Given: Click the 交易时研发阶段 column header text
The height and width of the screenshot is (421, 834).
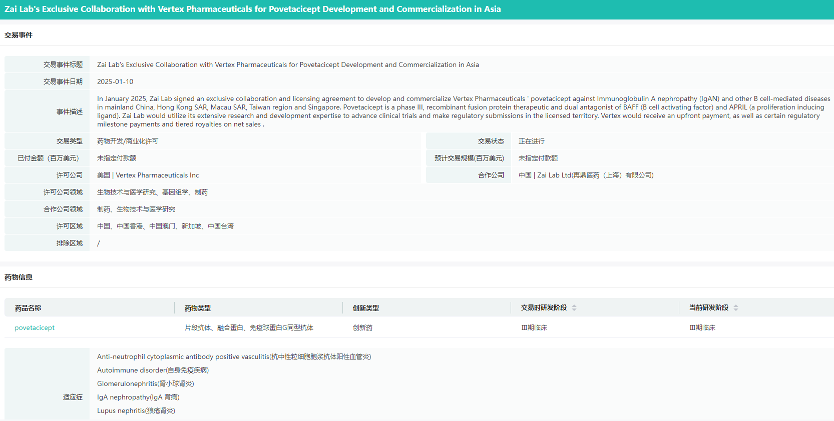Looking at the screenshot, I should coord(544,308).
